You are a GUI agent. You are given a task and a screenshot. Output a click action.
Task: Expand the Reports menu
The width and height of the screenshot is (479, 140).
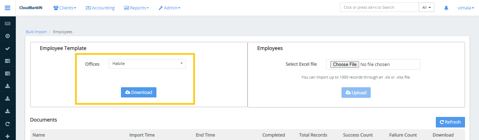tap(136, 8)
